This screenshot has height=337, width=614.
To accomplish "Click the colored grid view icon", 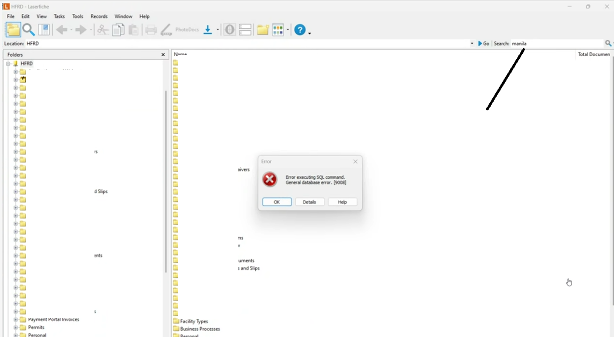I will 278,30.
